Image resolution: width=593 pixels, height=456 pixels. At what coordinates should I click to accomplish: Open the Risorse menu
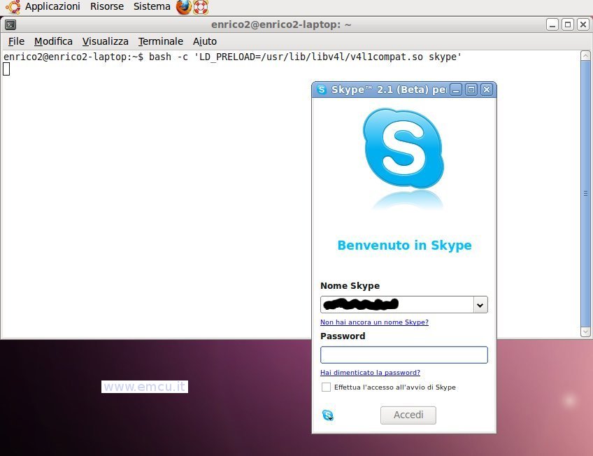tap(107, 6)
